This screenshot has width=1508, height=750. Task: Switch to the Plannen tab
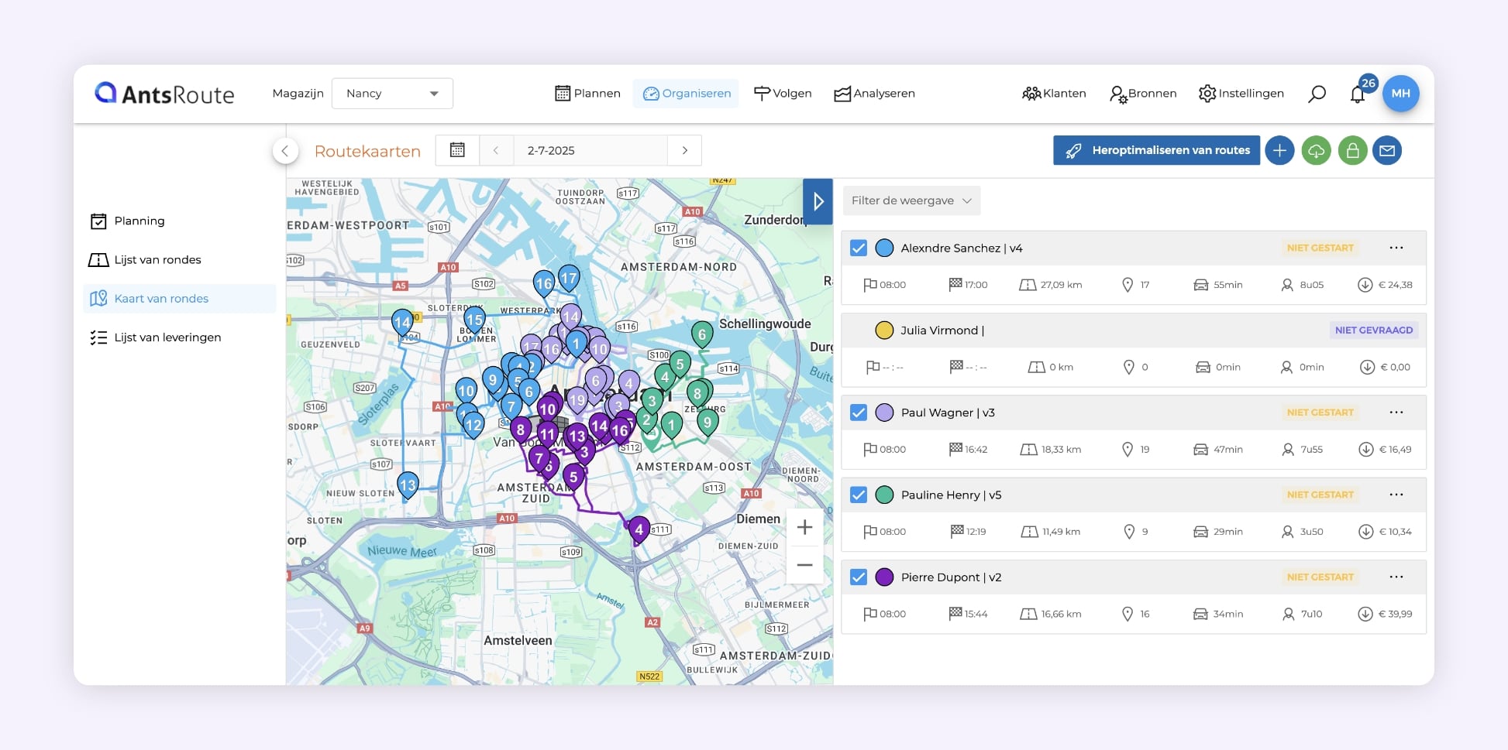pos(588,94)
